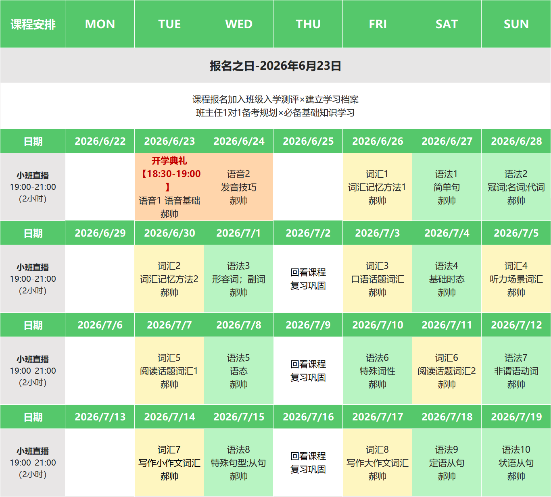
Task: Click the 2026/7/16 date cell
Action: (308, 417)
